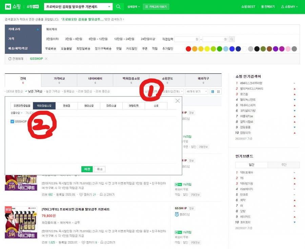Image resolution: width=305 pixels, height=249 pixels.
Task: Pick the black color swatch
Action: click(x=257, y=49)
